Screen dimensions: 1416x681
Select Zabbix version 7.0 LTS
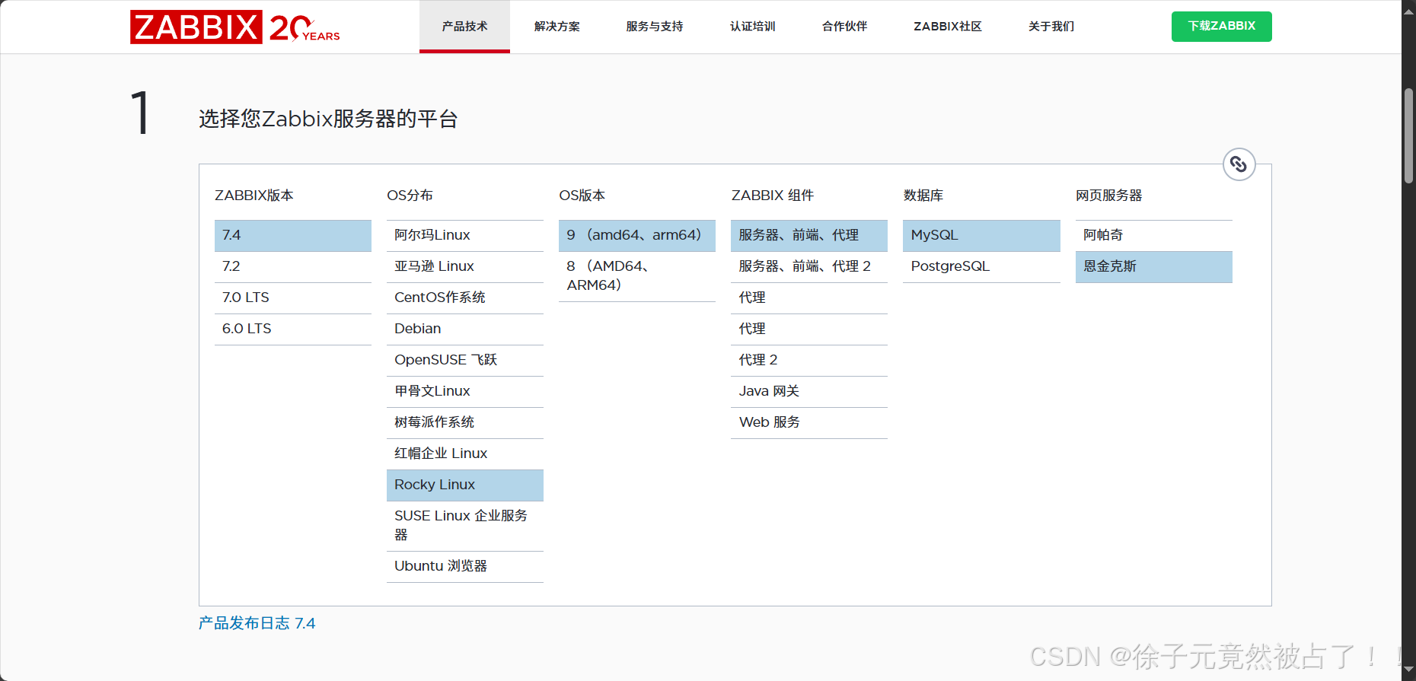tap(293, 298)
